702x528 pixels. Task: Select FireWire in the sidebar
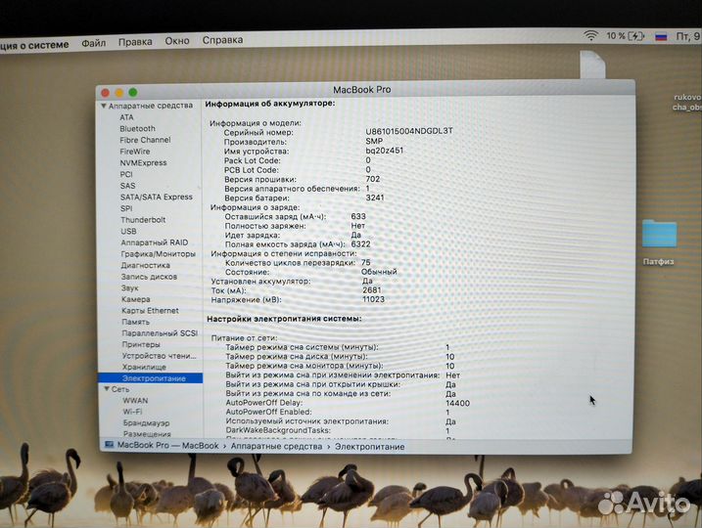[x=135, y=152]
